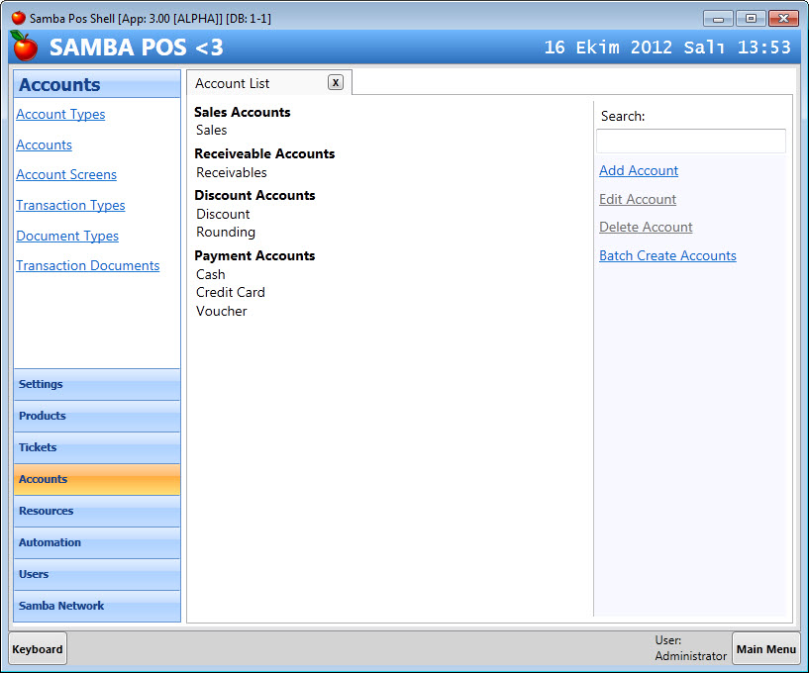Switch to the Account List tab
This screenshot has width=809, height=673.
click(233, 83)
